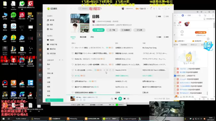
Task: Click the QQ Music search field
Action: click(90, 9)
